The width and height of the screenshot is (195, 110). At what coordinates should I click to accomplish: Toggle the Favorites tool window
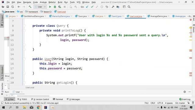coord(2,89)
